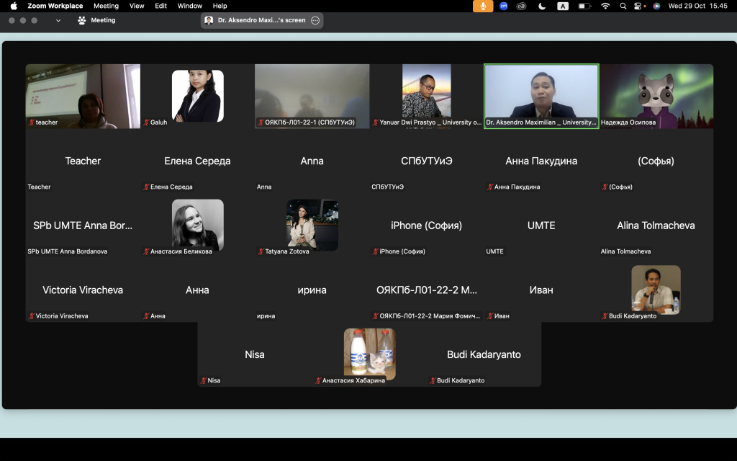Open the more options ellipsis for shared screen

pyautogui.click(x=315, y=20)
